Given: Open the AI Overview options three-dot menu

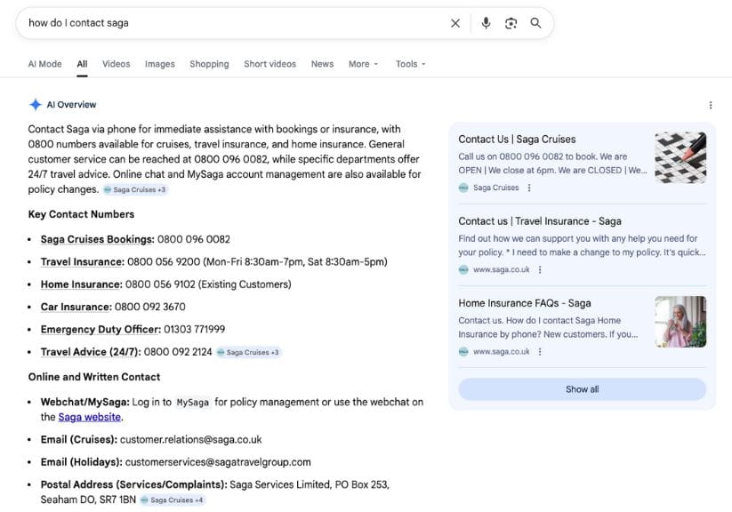Looking at the screenshot, I should (711, 105).
